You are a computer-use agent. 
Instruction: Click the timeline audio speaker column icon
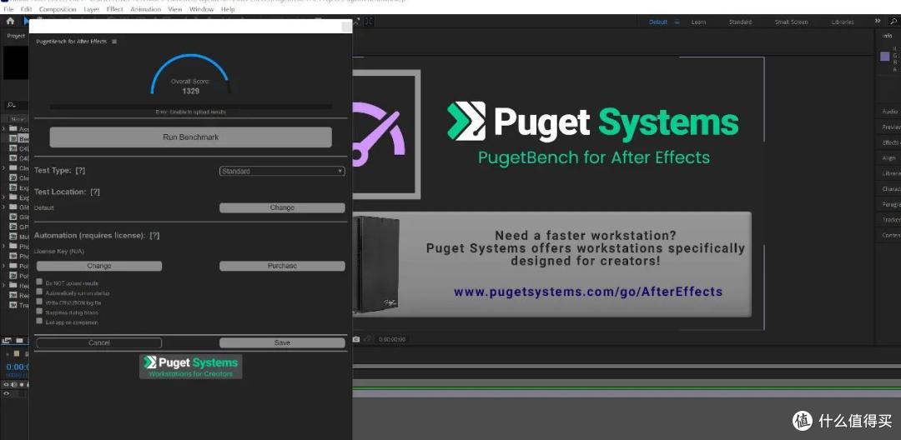[x=14, y=384]
